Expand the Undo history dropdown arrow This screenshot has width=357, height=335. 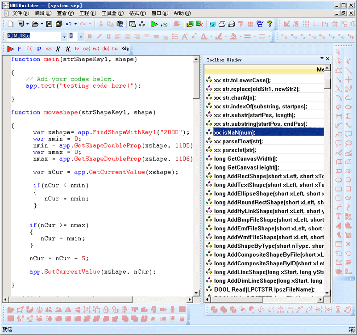coord(75,24)
